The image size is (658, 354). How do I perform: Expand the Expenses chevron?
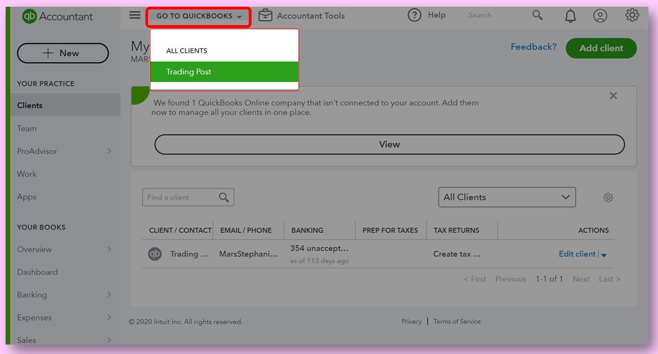coord(109,317)
